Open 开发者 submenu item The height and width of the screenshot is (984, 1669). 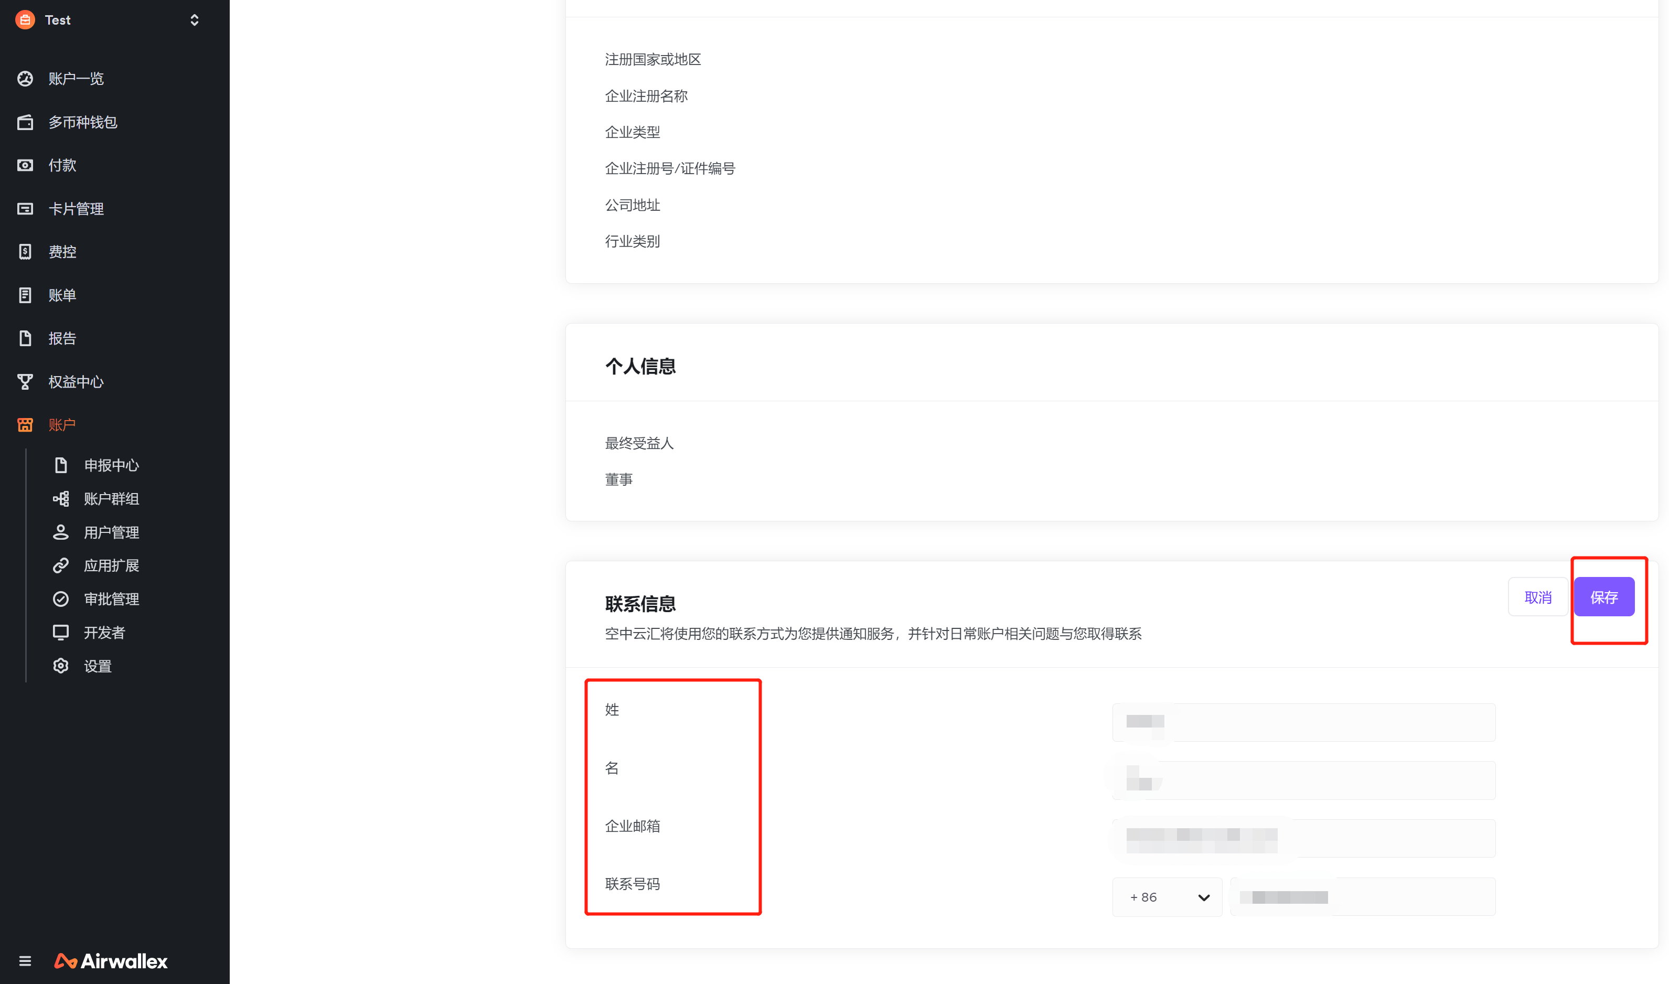click(104, 633)
